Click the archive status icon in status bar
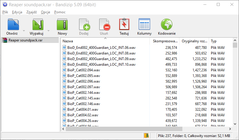 [x=146, y=136]
